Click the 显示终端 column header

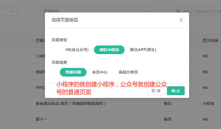click(x=210, y=41)
